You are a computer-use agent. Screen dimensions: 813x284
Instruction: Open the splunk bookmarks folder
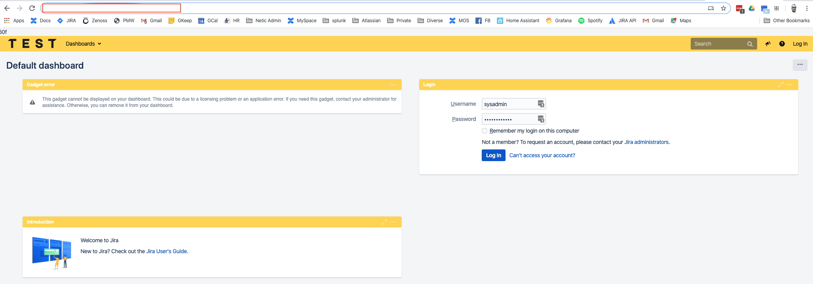tap(334, 21)
